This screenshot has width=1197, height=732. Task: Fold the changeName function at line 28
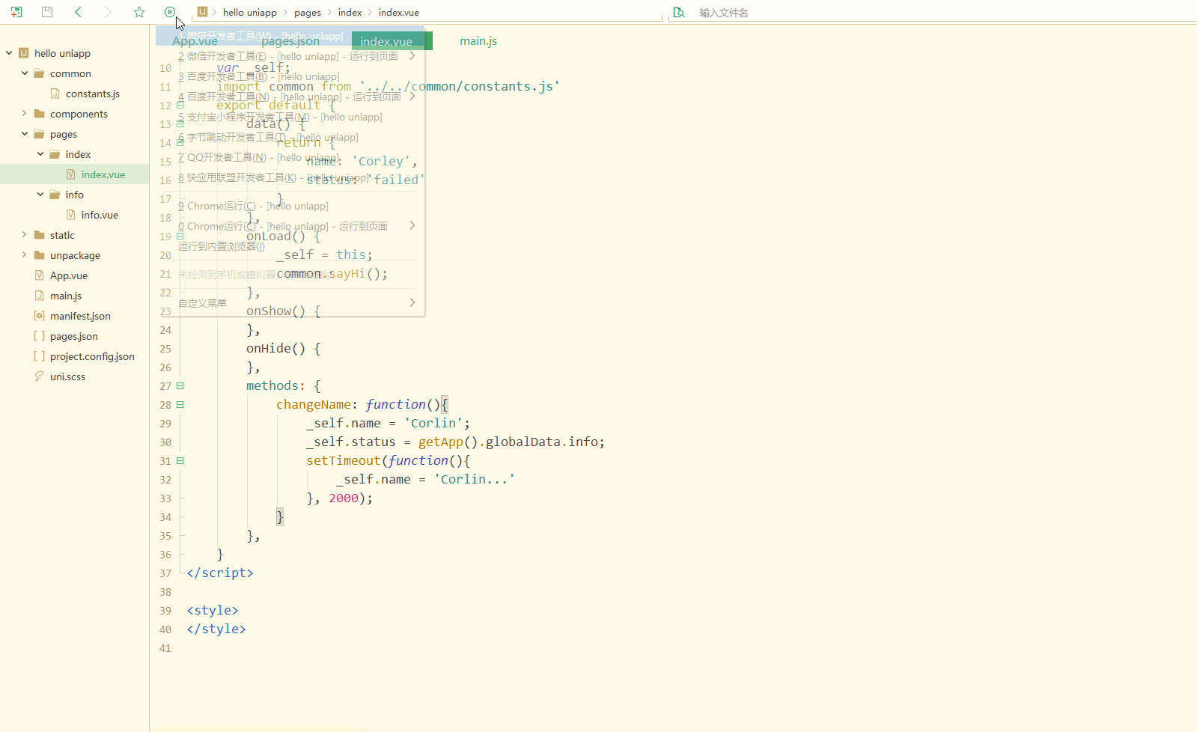[x=180, y=405]
